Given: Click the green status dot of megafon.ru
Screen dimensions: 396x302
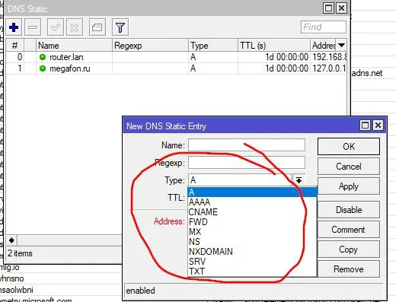Looking at the screenshot, I should [43, 68].
